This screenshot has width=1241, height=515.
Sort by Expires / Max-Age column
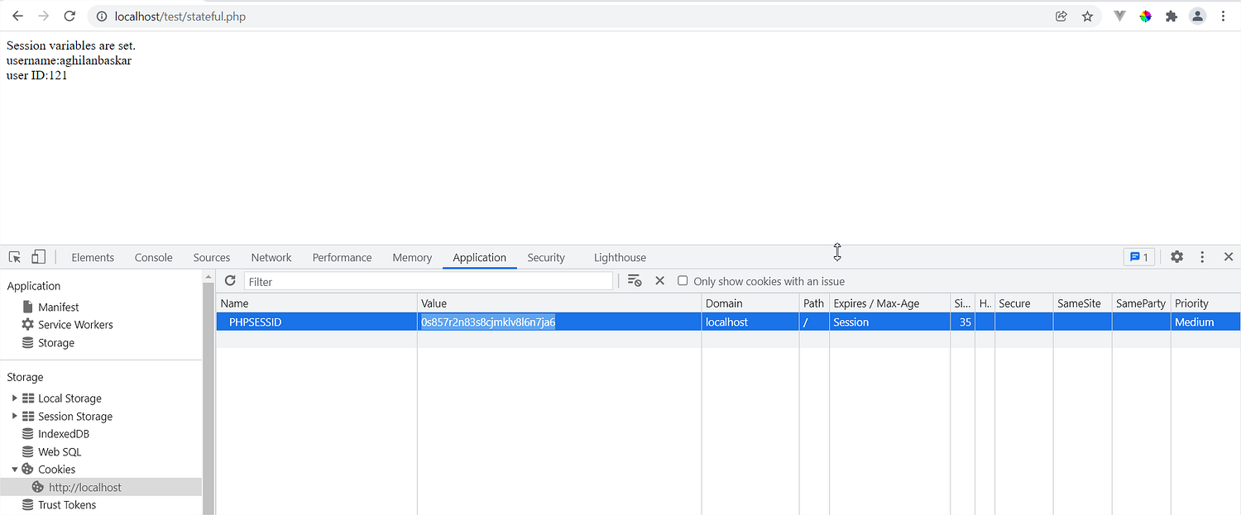click(x=890, y=303)
